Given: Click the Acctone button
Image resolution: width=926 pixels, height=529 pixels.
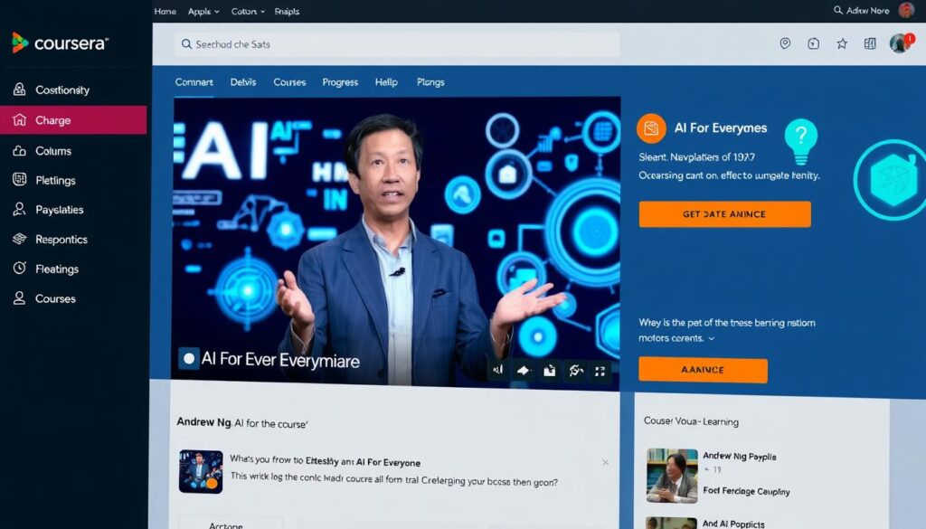Looking at the screenshot, I should point(230,523).
